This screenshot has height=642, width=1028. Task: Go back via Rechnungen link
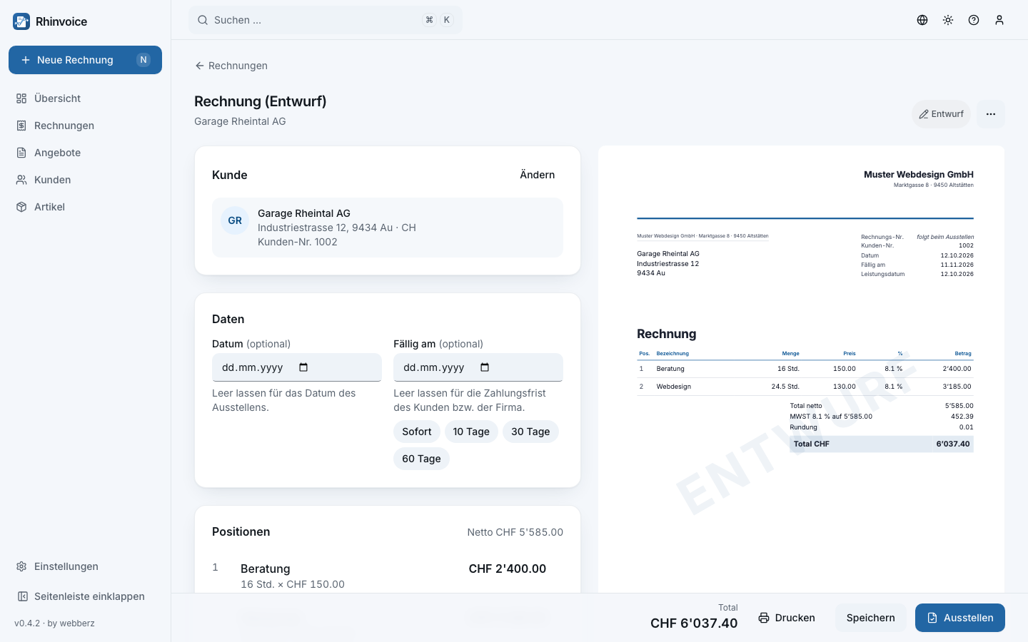point(231,66)
